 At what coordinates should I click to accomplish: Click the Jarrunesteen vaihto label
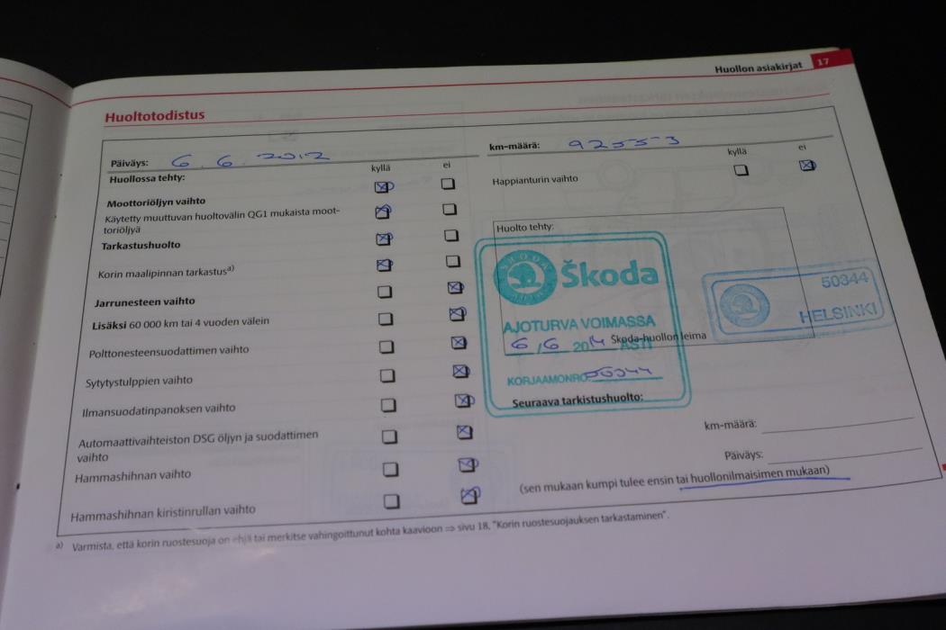145,301
